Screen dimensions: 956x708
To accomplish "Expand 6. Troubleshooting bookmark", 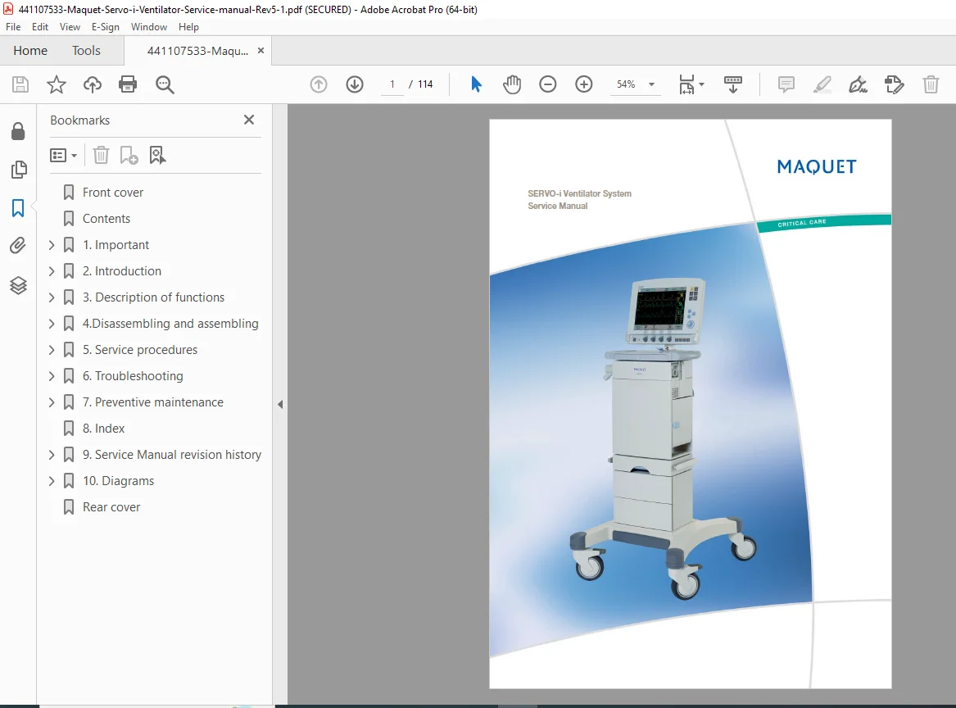I will coord(52,376).
